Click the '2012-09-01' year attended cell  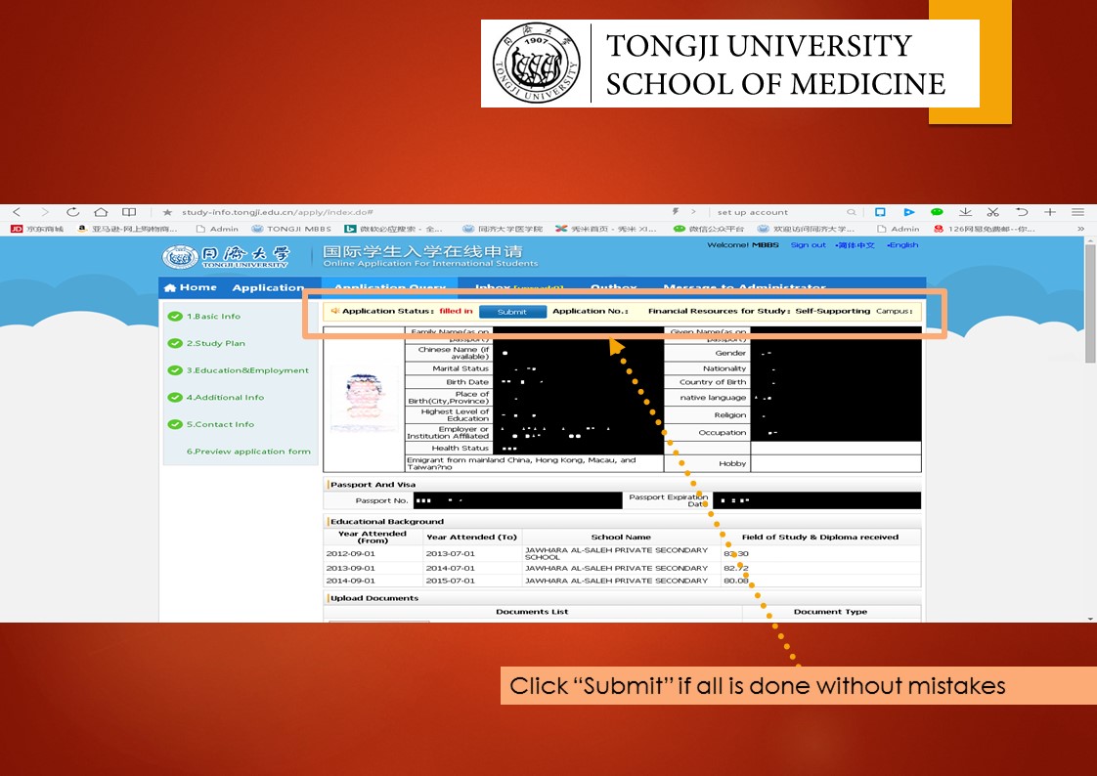tap(350, 554)
